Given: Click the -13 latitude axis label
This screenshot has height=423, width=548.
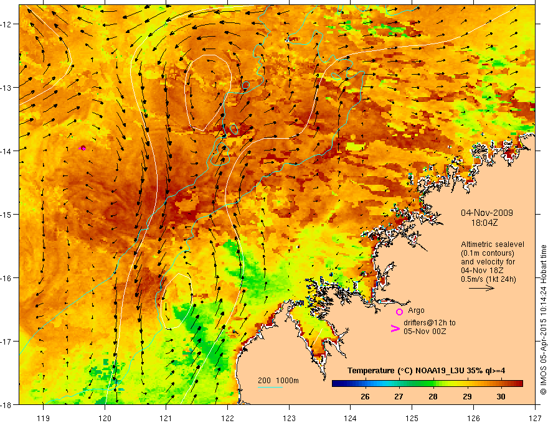Looking at the screenshot, I should (x=6, y=88).
